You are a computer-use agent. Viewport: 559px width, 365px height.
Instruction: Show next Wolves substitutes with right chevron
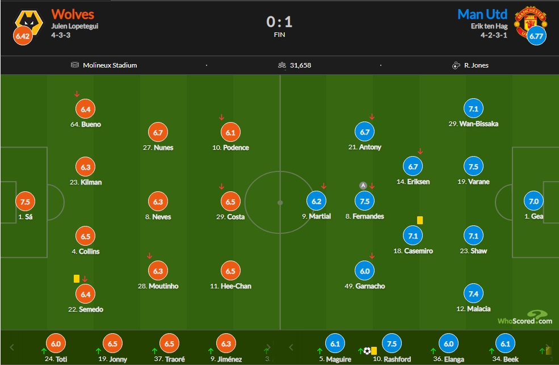(x=268, y=347)
